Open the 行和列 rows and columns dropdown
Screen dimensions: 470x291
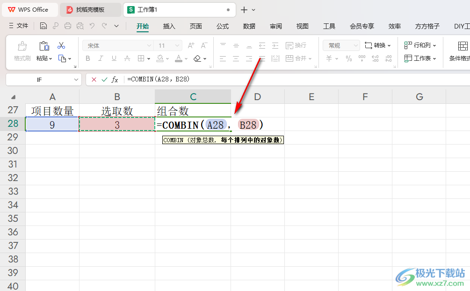420,45
